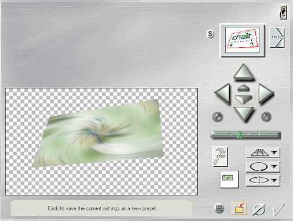Screen dimensions: 293x221
Task: Click the small inner down triangle
Action: pyautogui.click(x=244, y=99)
